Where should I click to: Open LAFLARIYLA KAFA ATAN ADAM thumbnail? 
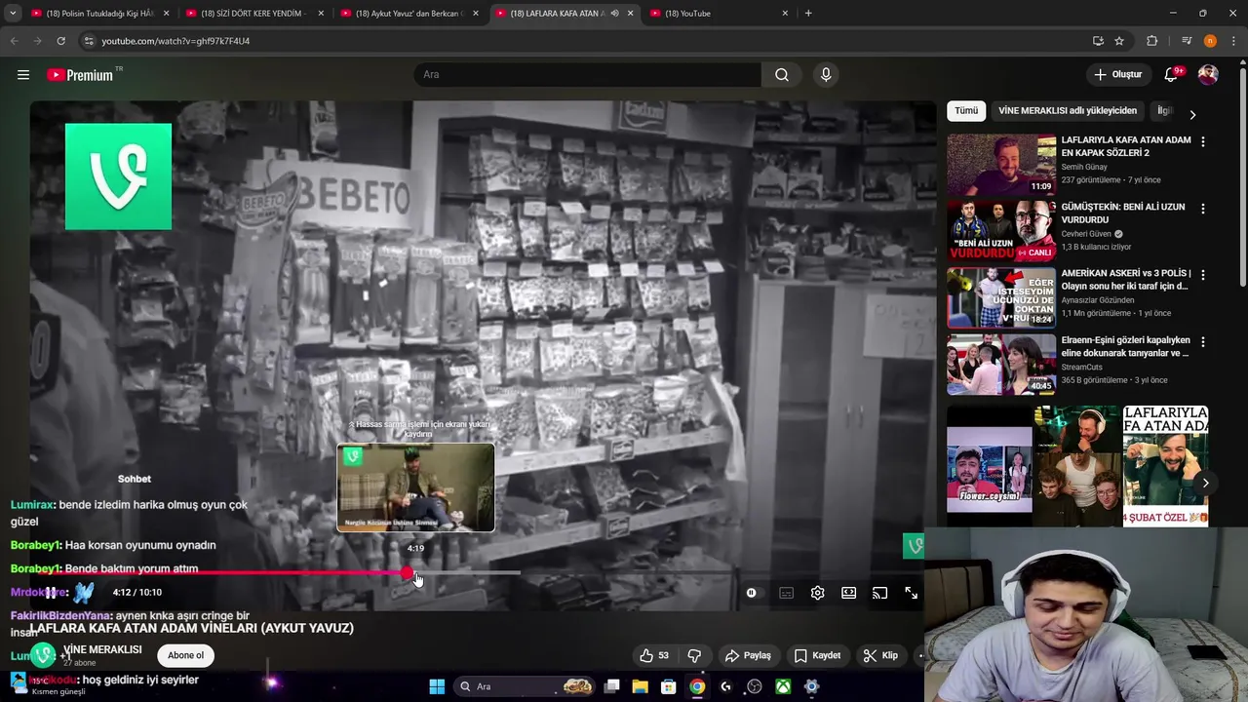(x=1001, y=166)
